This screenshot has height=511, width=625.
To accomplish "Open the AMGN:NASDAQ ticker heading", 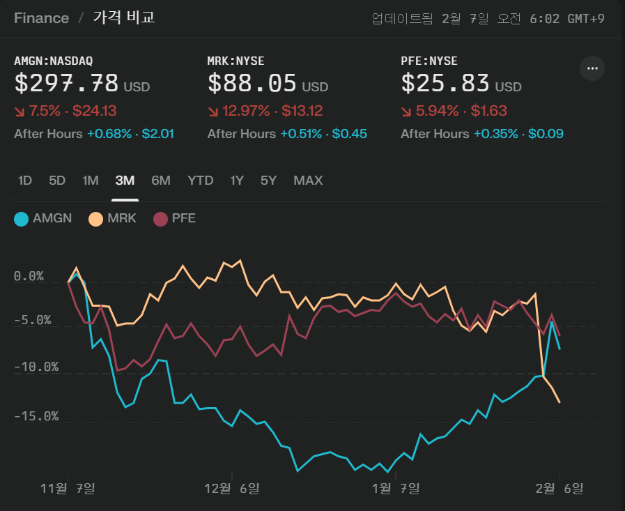I will click(54, 61).
